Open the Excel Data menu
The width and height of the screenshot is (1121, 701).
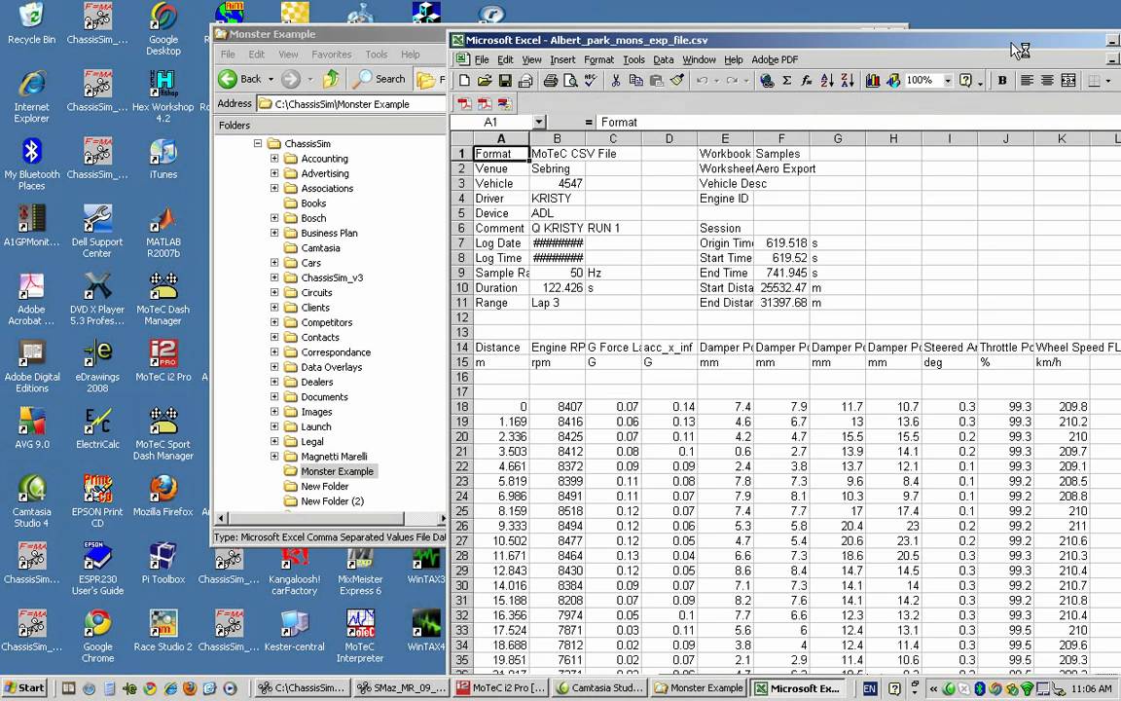(x=664, y=59)
